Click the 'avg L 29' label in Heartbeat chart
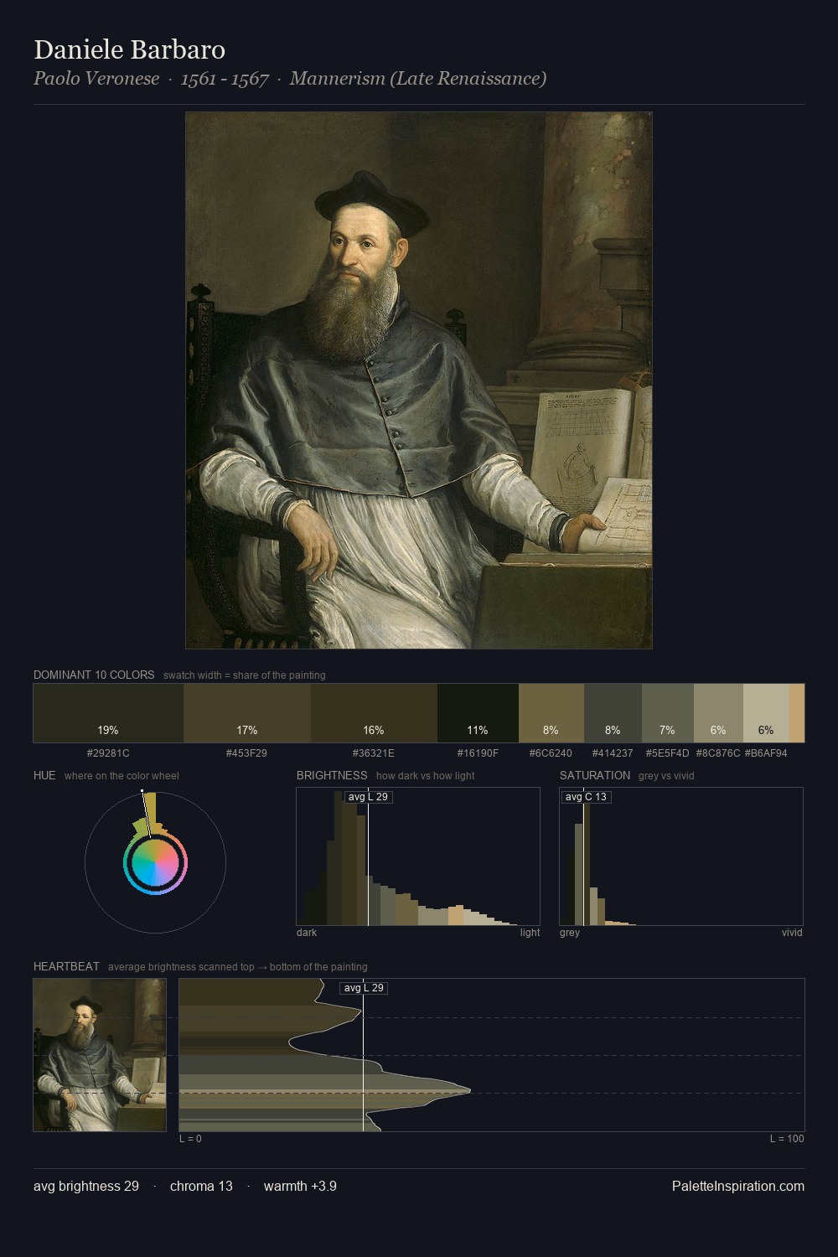 [364, 988]
